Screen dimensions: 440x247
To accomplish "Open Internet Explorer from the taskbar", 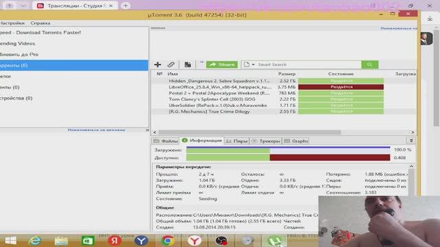I will coord(35,241).
